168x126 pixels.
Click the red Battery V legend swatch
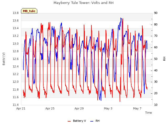click(x=69, y=121)
